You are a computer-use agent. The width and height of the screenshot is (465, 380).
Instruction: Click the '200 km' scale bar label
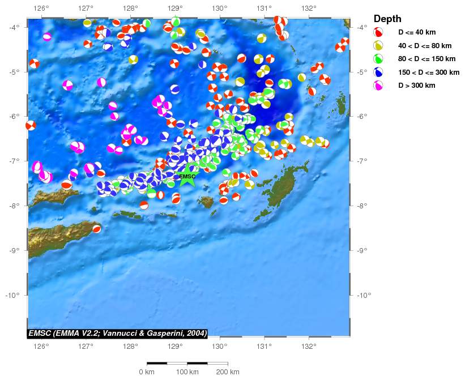tap(228, 372)
